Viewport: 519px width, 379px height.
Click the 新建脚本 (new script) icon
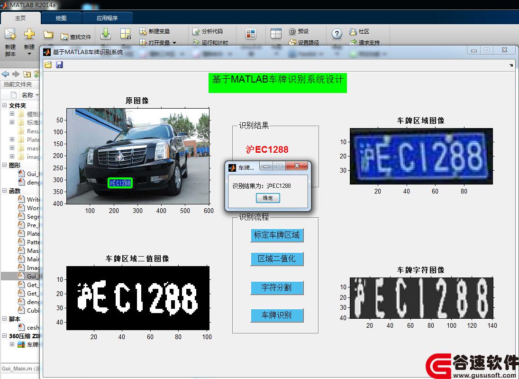(10, 34)
